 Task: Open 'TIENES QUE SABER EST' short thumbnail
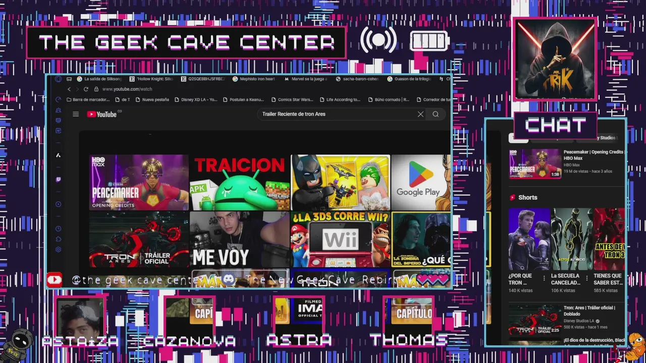610,239
